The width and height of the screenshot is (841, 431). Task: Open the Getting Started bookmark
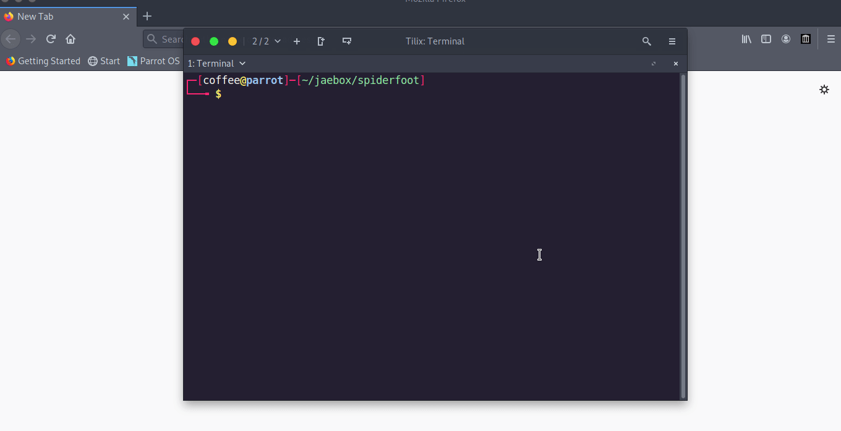point(43,61)
